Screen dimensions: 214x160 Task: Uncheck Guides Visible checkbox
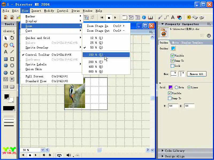172,55
